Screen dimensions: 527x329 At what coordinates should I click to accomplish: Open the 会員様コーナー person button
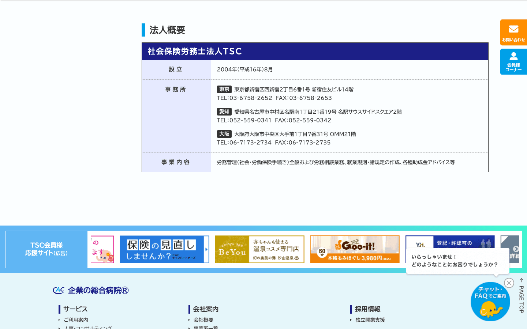click(x=513, y=62)
